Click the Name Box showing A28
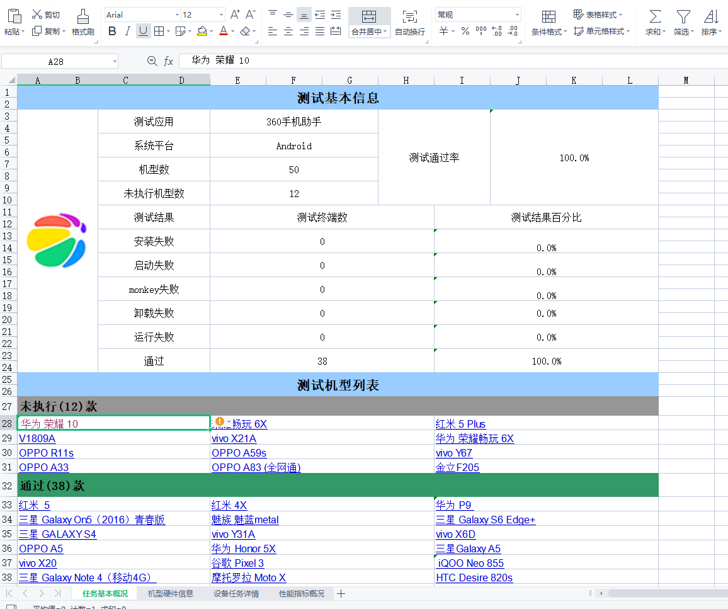 55,61
